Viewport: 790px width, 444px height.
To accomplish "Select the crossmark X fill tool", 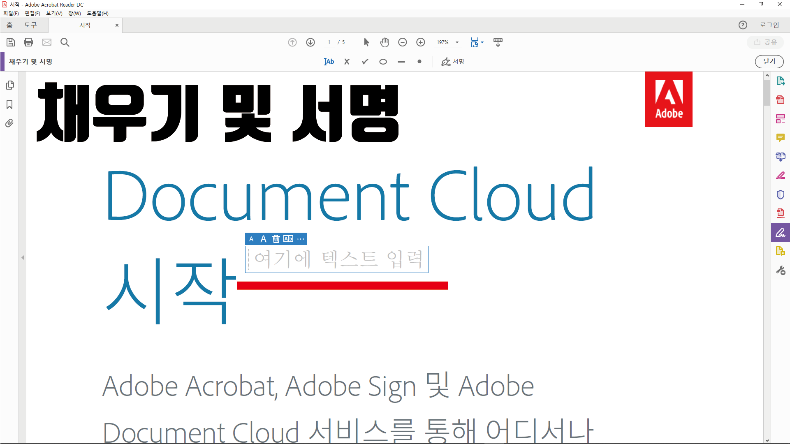I will point(347,62).
